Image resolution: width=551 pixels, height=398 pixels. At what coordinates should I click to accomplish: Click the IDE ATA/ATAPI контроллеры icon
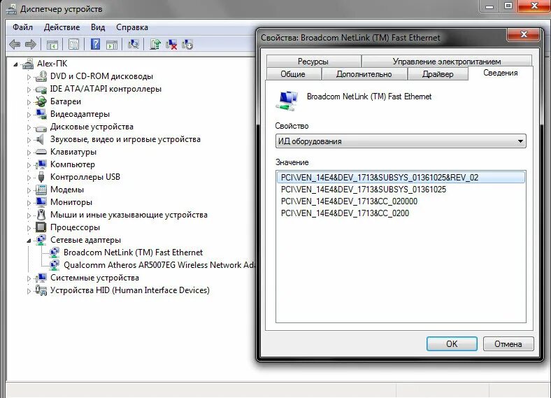41,89
